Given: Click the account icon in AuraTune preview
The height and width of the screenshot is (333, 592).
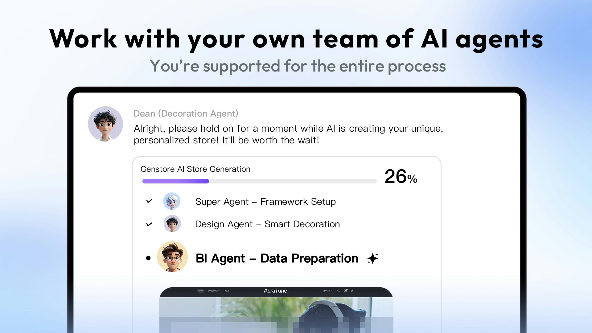Looking at the screenshot, I should point(352,291).
